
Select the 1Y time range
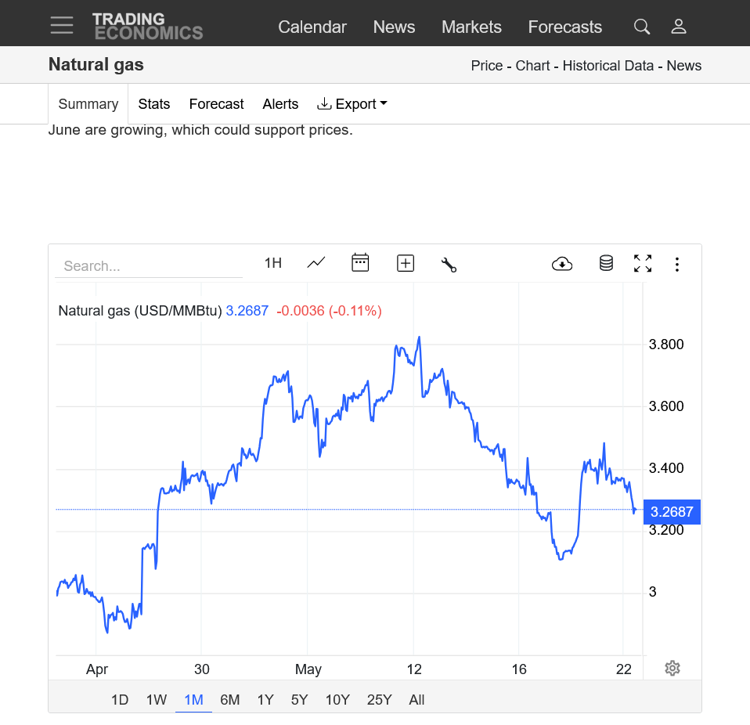pyautogui.click(x=265, y=700)
